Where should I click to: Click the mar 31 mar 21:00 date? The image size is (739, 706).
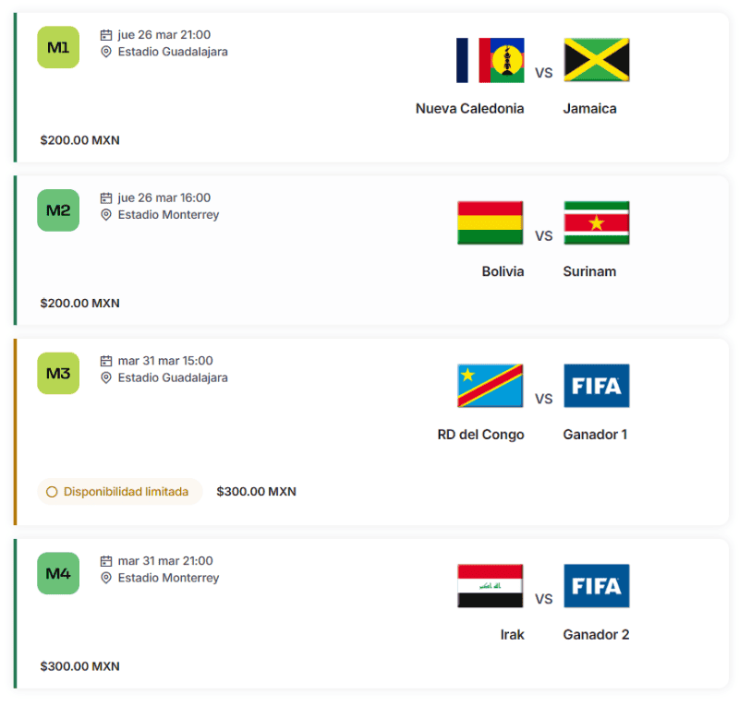(x=165, y=561)
